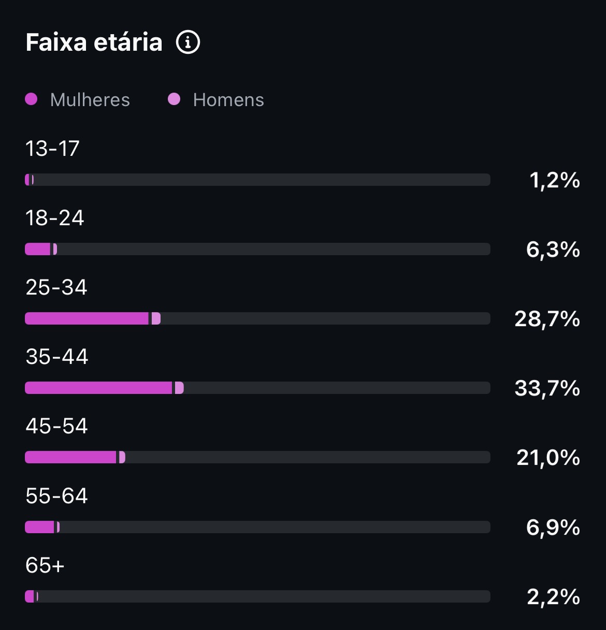606x630 pixels.
Task: Click the 21,0% percentage value
Action: [x=548, y=458]
